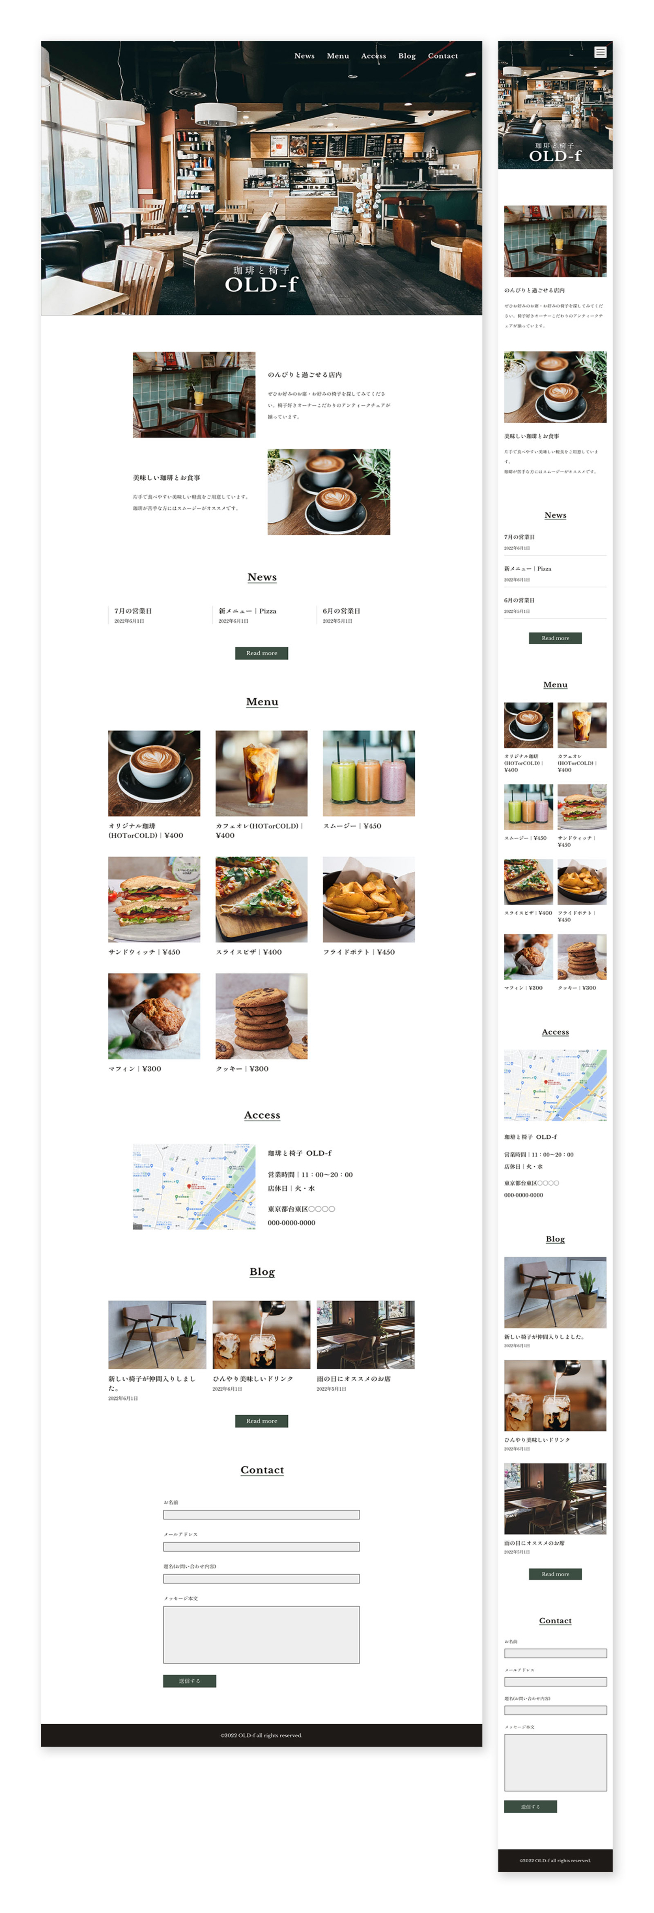Select the smoothie menu photo on desktop
This screenshot has height=1913, width=654.
[x=369, y=773]
